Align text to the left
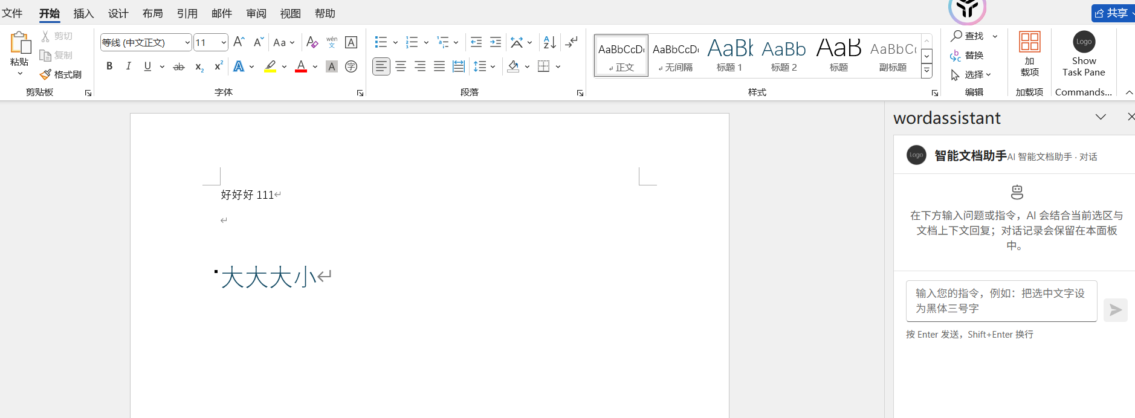Screen dimensions: 1135x418 [x=381, y=66]
